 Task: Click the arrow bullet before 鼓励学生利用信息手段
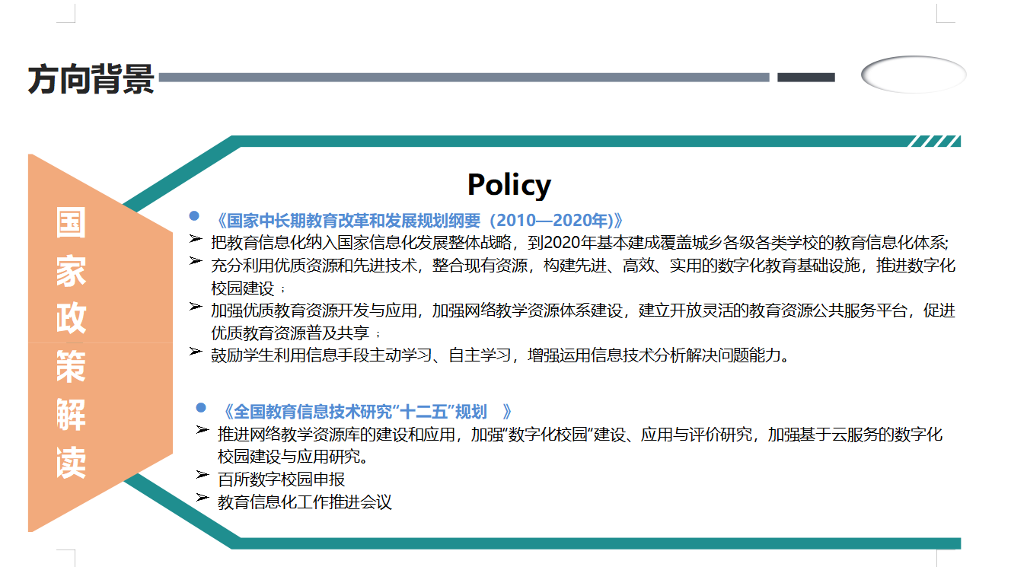point(196,352)
